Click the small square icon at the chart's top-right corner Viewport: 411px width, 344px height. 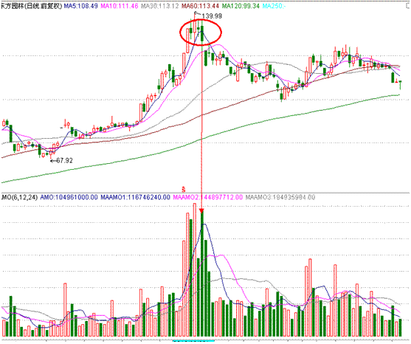408,5
